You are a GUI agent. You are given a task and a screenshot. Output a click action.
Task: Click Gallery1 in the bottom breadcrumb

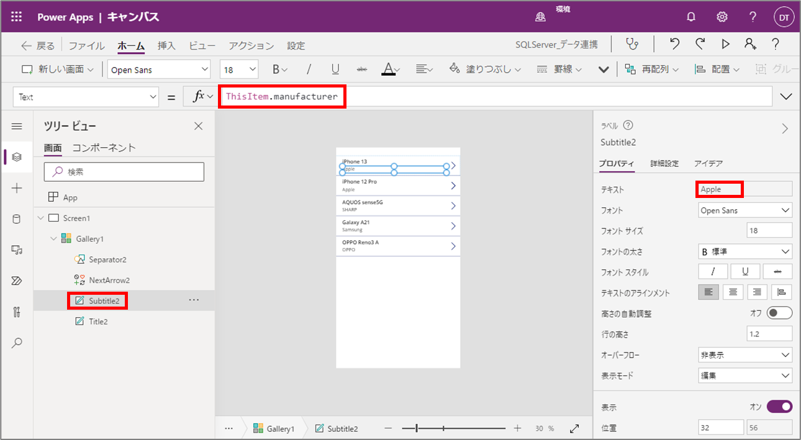click(x=274, y=428)
